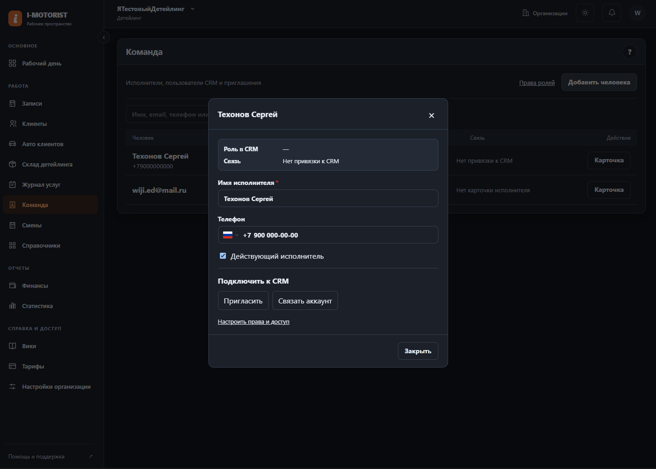Image resolution: width=656 pixels, height=469 pixels.
Task: Click the Склад детейлинга box icon
Action: pyautogui.click(x=12, y=164)
